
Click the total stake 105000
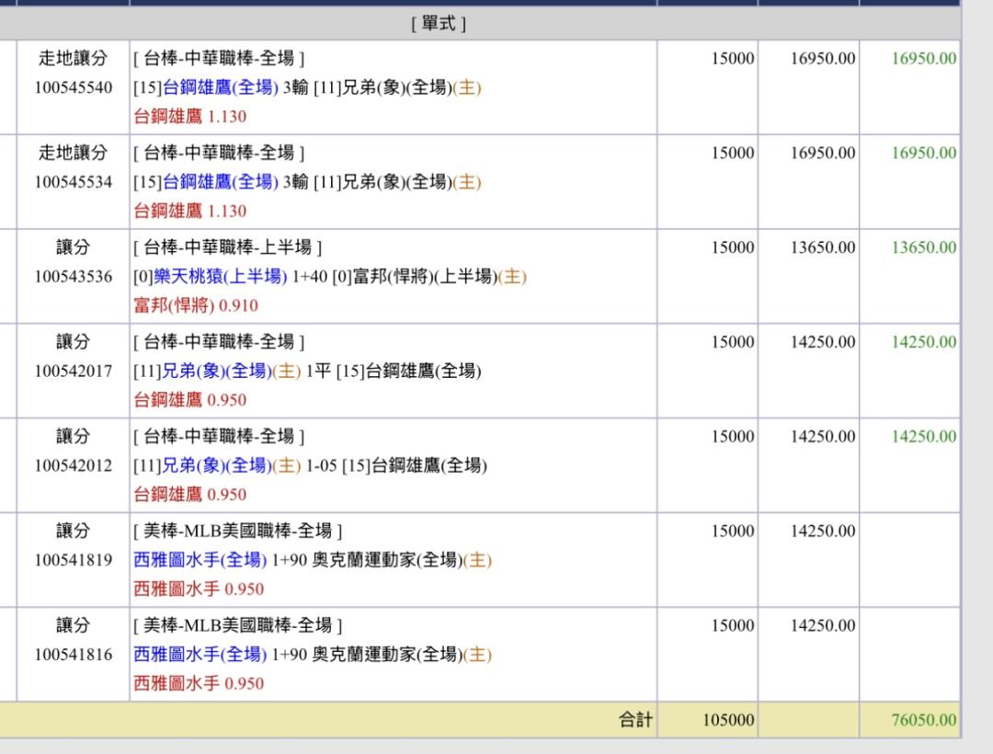[x=728, y=720]
